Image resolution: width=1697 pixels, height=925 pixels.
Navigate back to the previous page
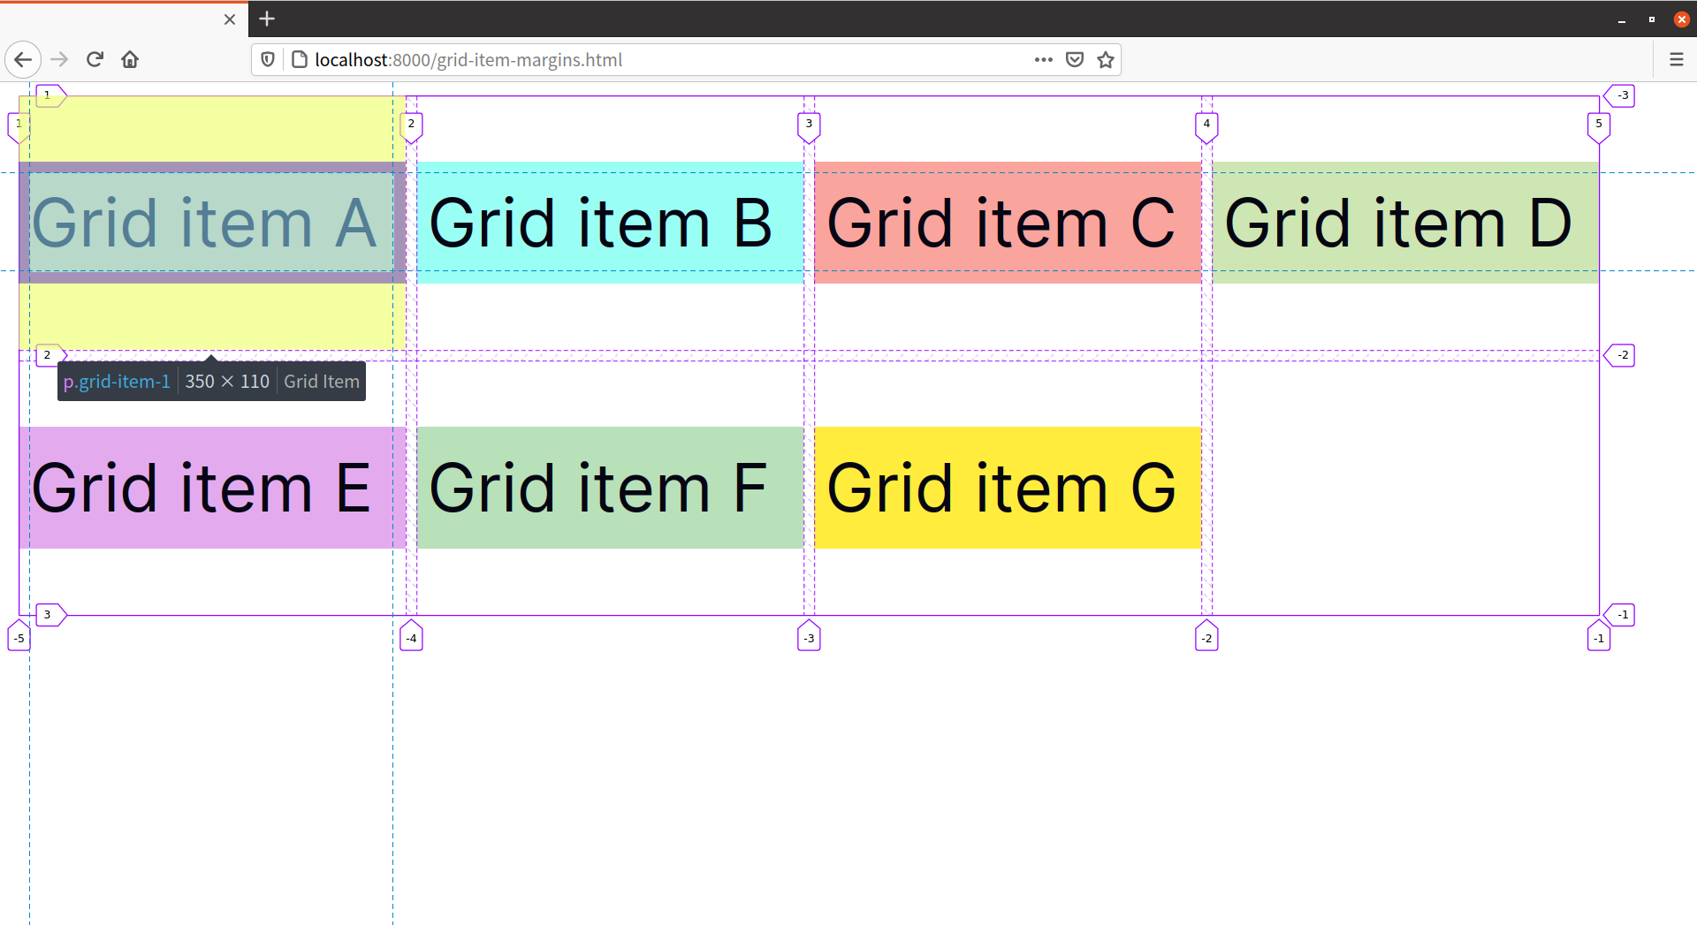tap(23, 59)
